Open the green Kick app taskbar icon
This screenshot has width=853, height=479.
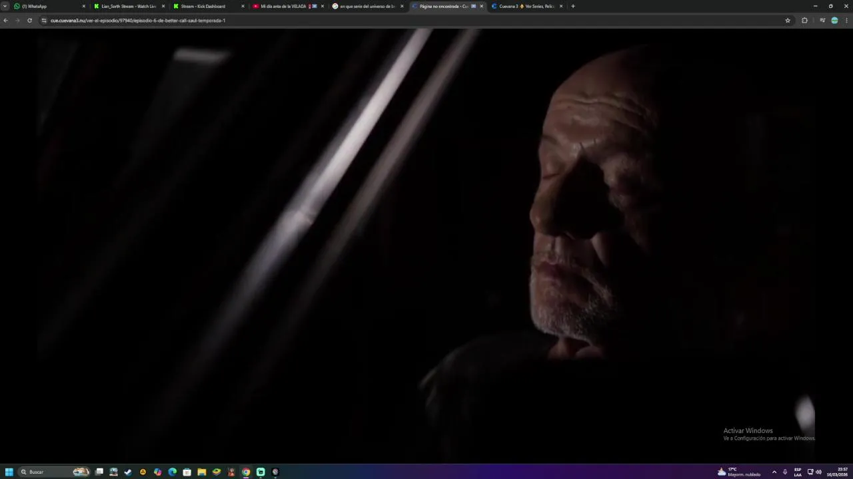(261, 472)
